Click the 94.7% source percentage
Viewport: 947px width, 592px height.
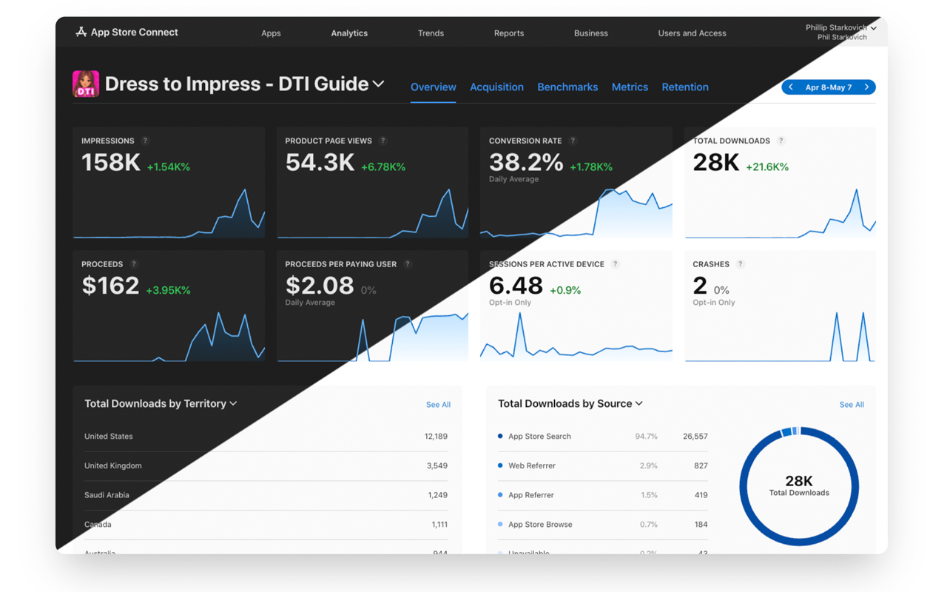point(646,437)
